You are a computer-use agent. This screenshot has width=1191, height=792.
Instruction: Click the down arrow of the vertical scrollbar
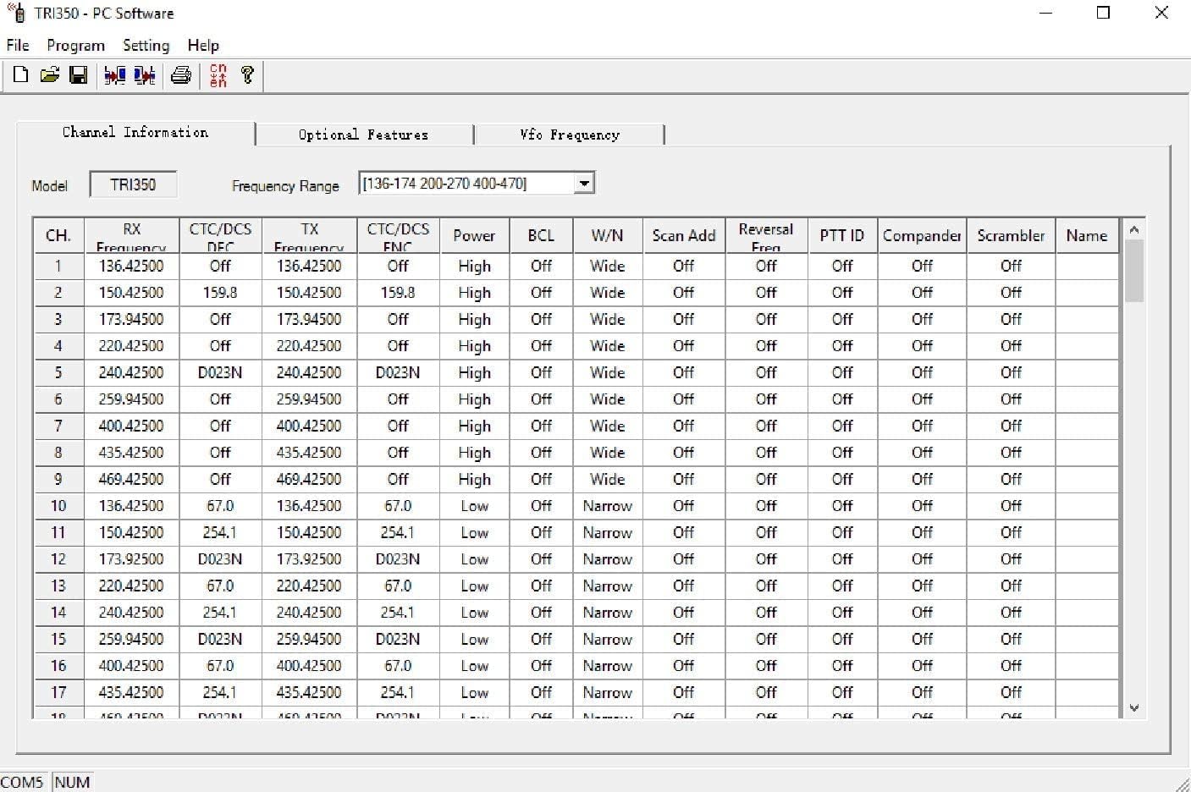click(1134, 707)
